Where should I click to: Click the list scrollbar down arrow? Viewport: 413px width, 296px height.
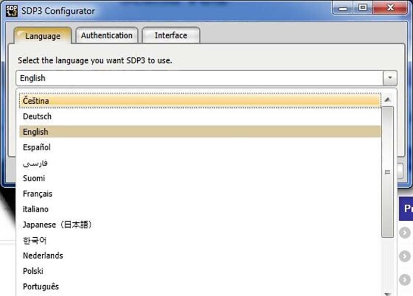(388, 294)
